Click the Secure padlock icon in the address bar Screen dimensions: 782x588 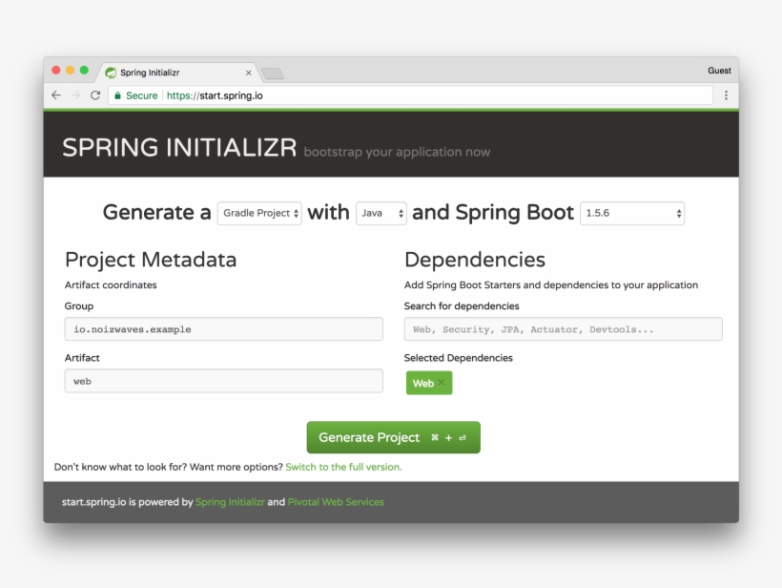[x=116, y=95]
